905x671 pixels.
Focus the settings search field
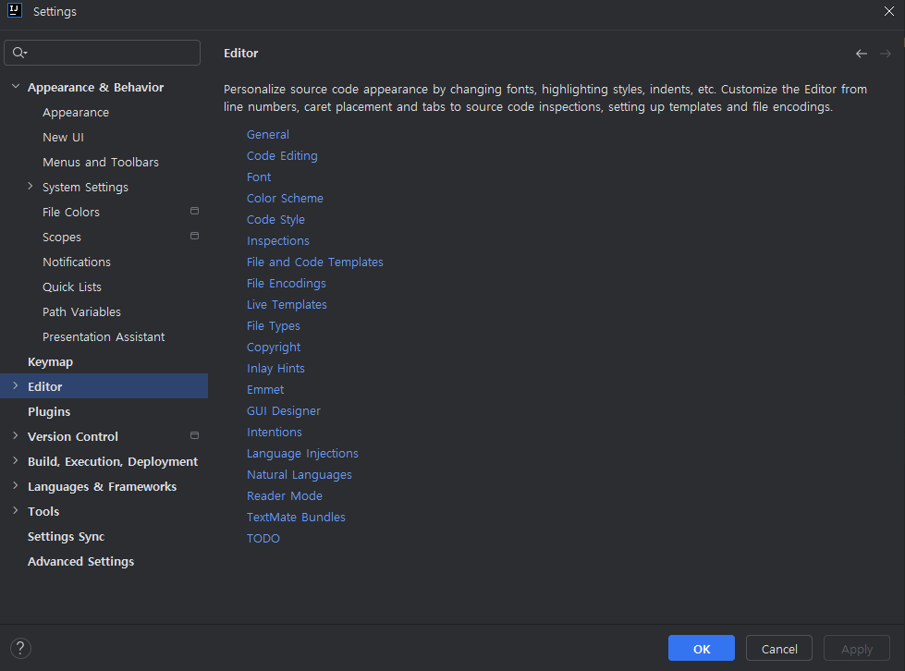(113, 53)
